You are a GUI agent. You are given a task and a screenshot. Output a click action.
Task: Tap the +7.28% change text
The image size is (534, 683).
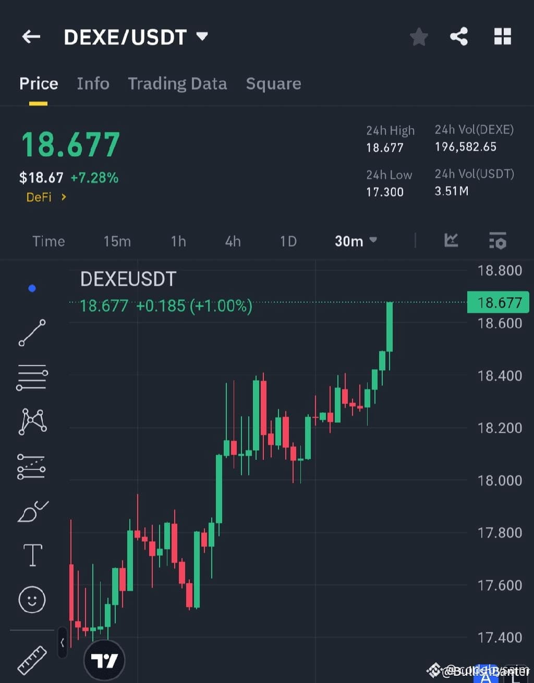pos(94,178)
